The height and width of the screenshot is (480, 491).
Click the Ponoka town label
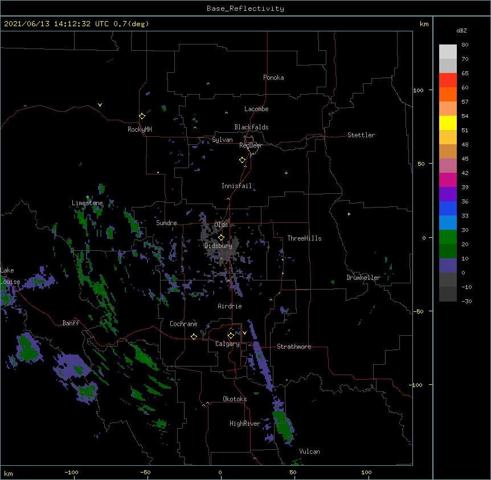point(273,78)
